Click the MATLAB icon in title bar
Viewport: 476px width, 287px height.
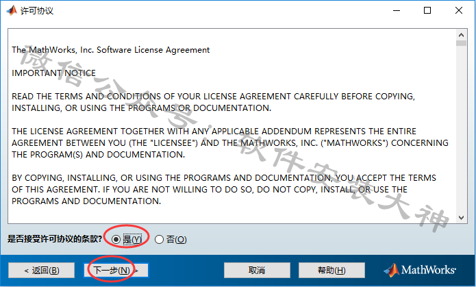[12, 11]
